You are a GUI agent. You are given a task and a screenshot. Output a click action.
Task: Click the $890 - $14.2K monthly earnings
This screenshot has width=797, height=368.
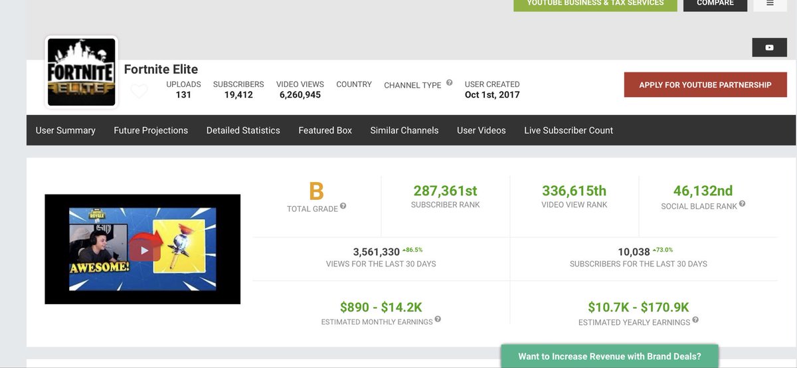click(381, 307)
